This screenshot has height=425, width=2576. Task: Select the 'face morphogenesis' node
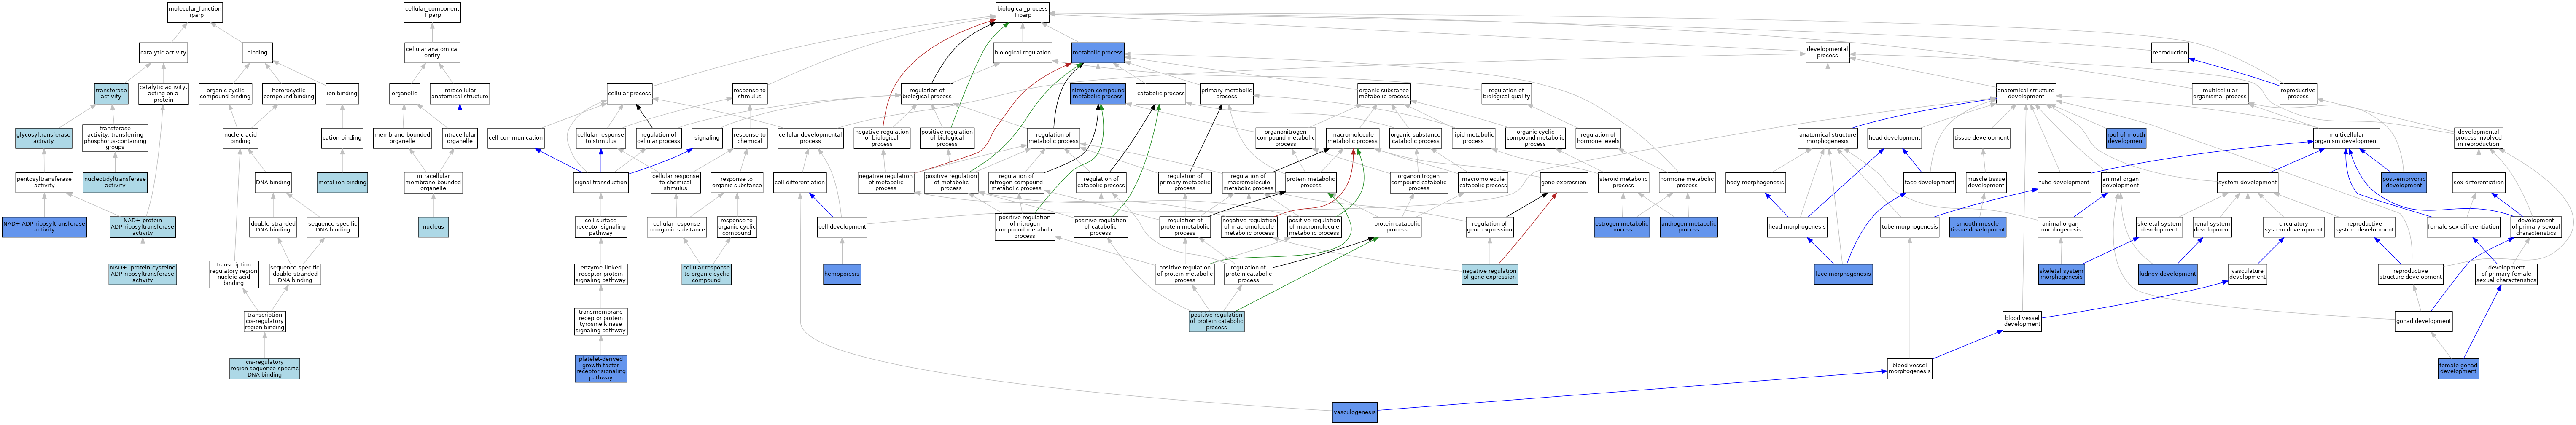click(x=1843, y=274)
